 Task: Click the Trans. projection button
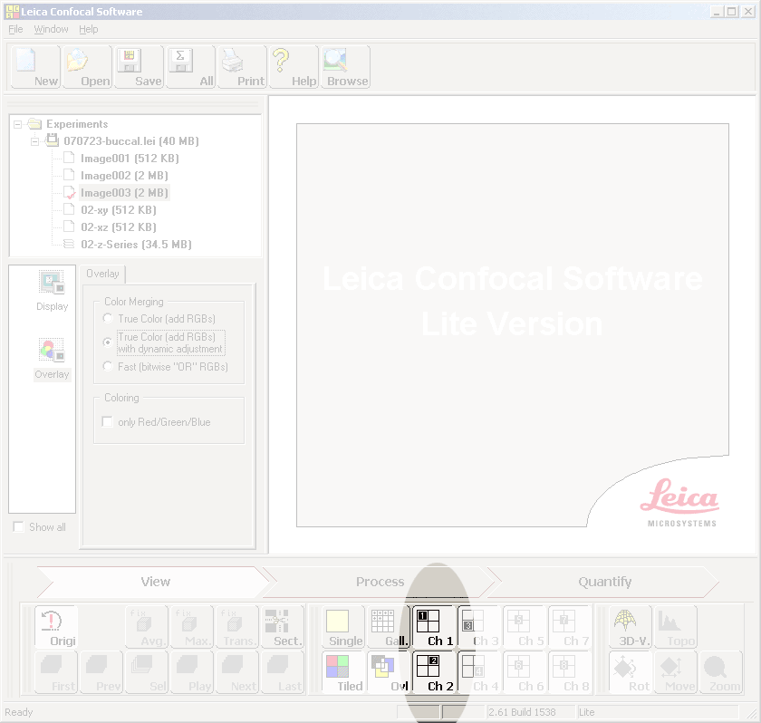237,627
